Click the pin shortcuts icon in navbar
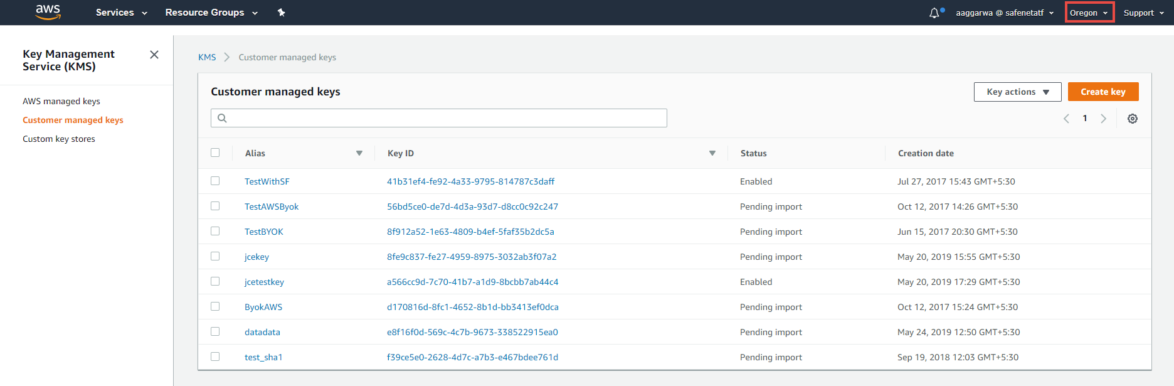This screenshot has width=1174, height=386. [282, 13]
